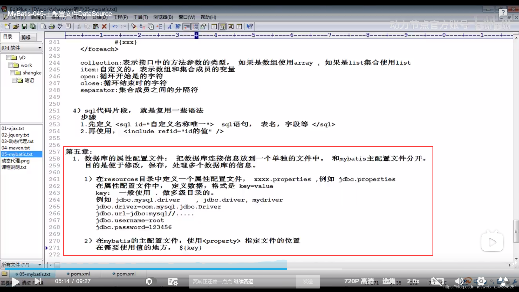
Task: Open 02-jquery.txt in file list
Action: 15,135
